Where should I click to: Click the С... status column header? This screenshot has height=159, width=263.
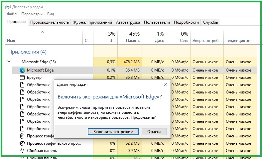point(88,37)
